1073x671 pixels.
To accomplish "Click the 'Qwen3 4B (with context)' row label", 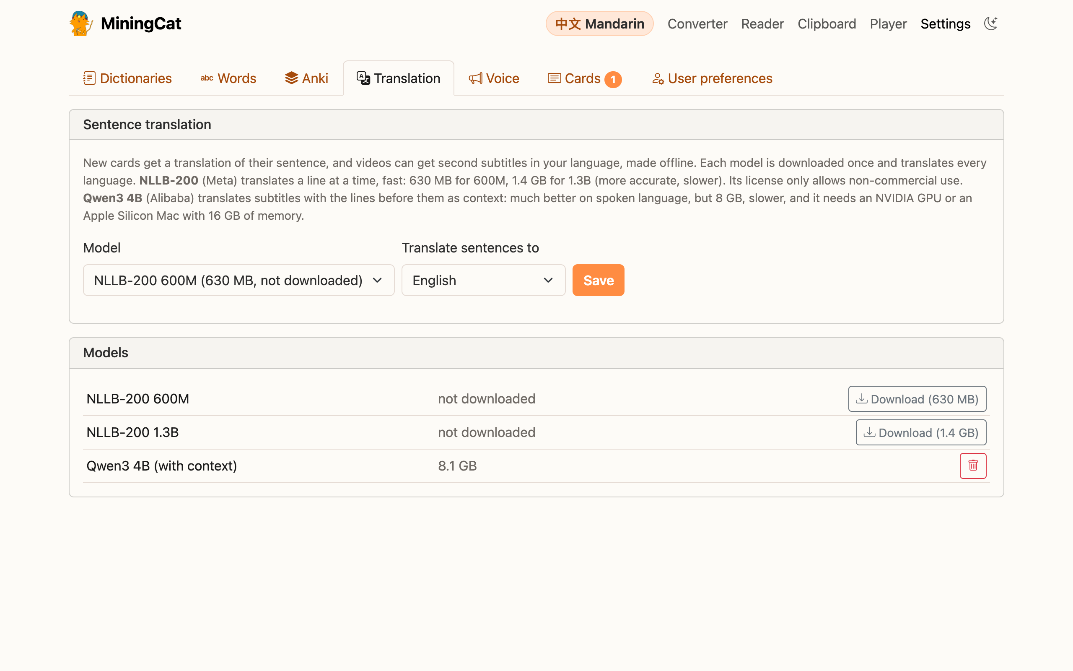I will pyautogui.click(x=162, y=466).
